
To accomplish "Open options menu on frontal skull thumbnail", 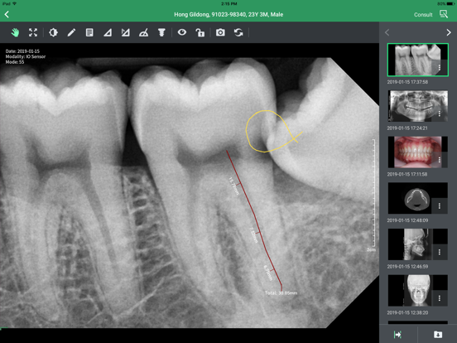I will [440, 298].
